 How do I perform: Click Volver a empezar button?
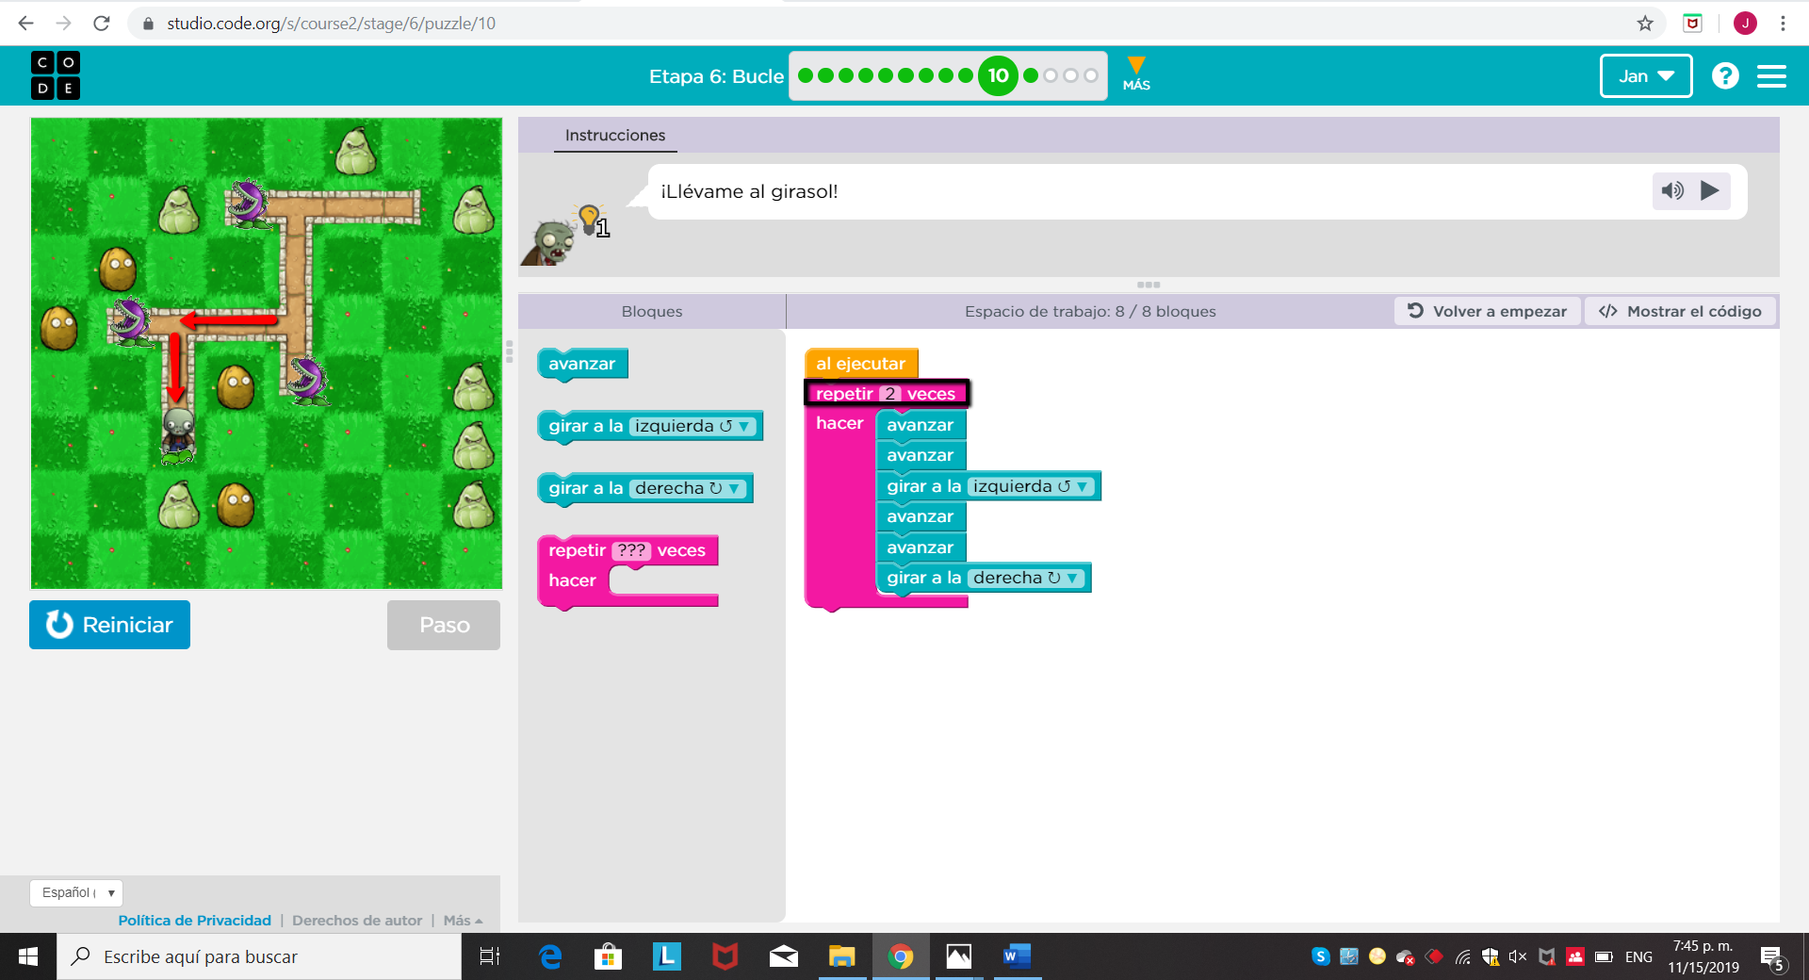pos(1487,312)
